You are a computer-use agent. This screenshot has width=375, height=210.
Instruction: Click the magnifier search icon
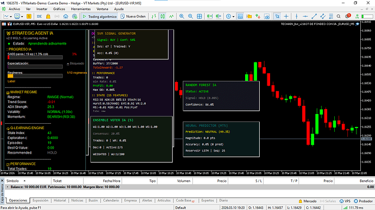(x=339, y=16)
